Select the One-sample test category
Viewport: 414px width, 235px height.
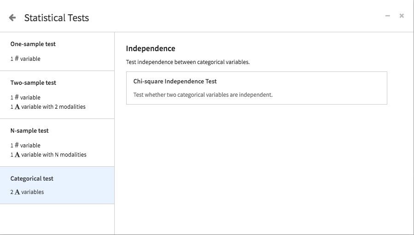click(57, 52)
